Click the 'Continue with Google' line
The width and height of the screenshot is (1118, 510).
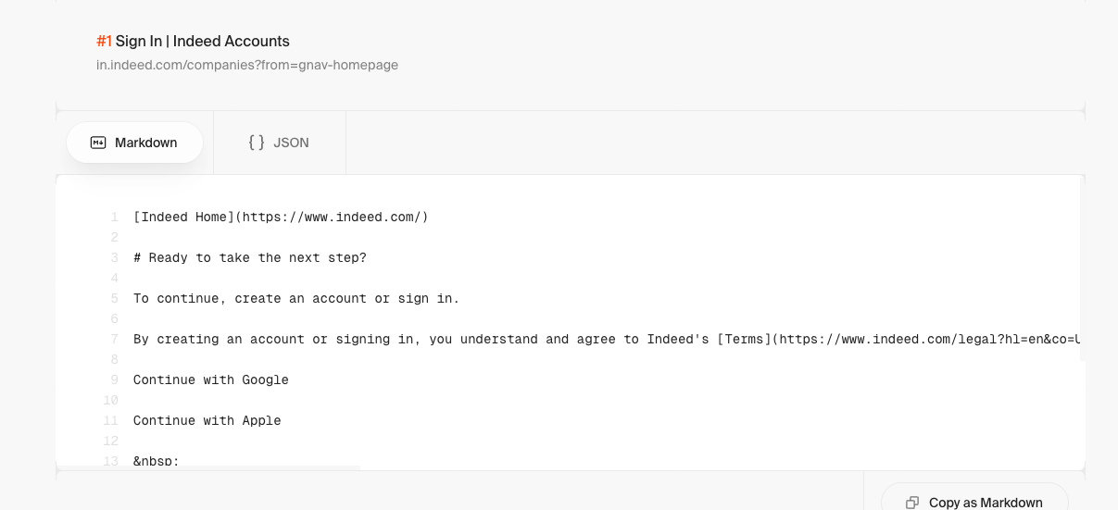tap(211, 379)
